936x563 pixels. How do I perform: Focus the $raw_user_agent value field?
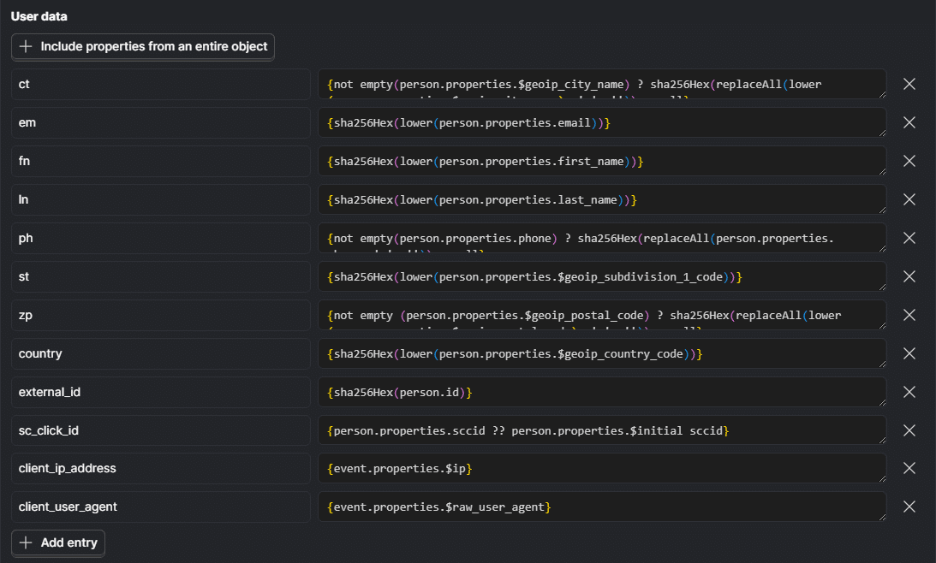(602, 507)
